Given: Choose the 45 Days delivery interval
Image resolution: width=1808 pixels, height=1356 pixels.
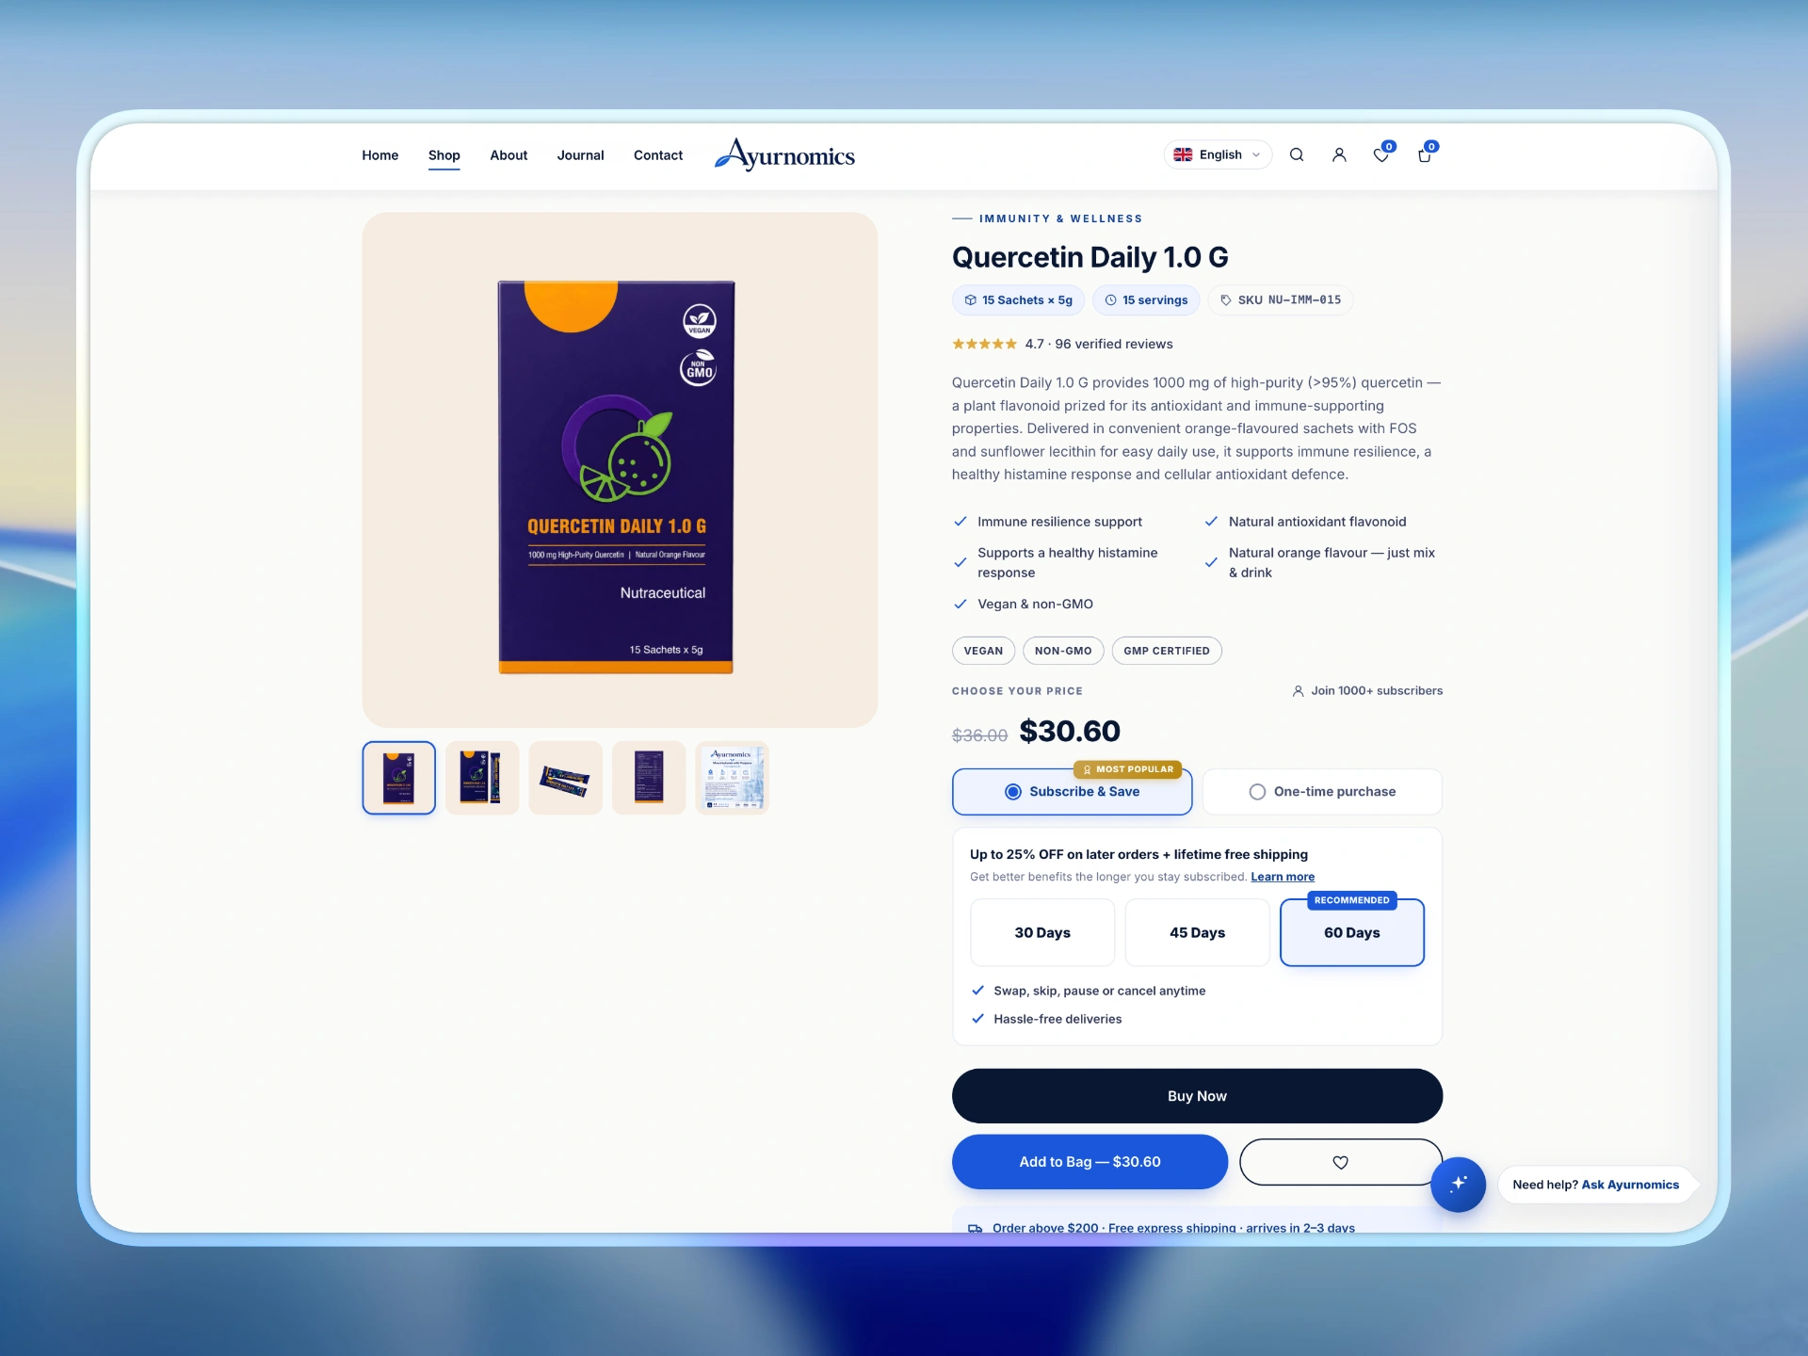Looking at the screenshot, I should (1197, 932).
